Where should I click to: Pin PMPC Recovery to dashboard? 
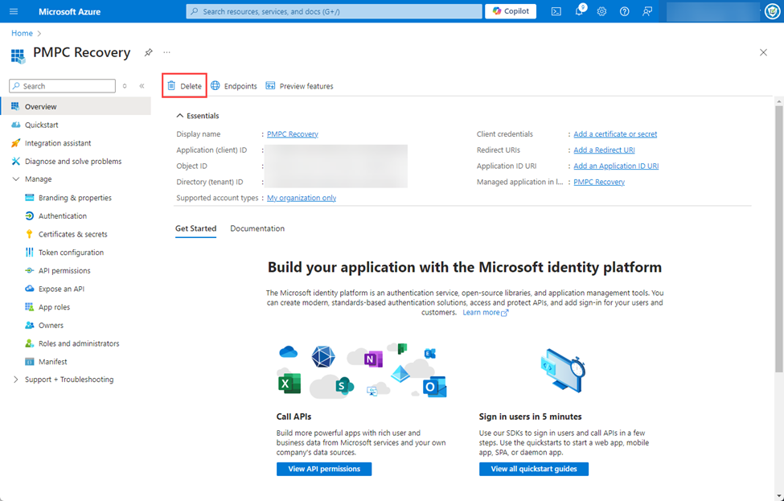148,52
